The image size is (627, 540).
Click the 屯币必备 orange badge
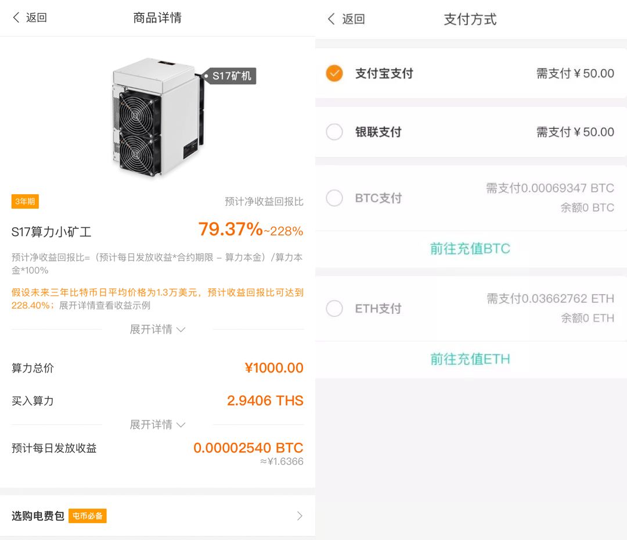click(88, 516)
